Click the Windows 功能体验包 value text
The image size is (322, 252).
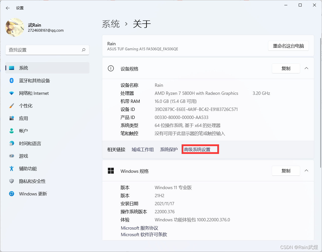(x=192, y=220)
